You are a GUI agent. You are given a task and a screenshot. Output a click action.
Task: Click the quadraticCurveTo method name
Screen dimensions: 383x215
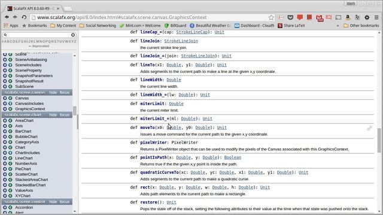[160, 173]
